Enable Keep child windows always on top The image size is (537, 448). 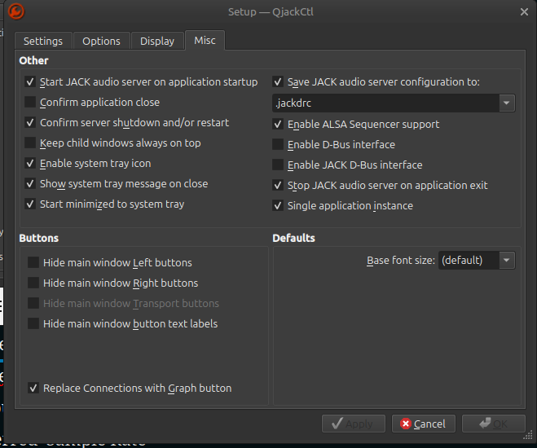coord(30,143)
